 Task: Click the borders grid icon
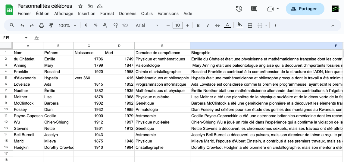(x=250, y=26)
